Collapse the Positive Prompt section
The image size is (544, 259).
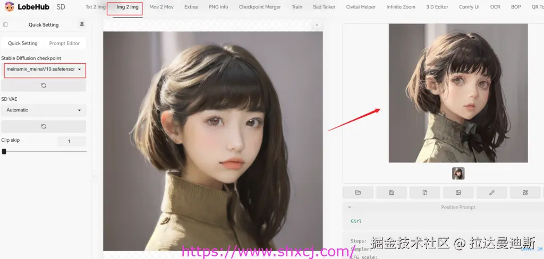(350, 207)
